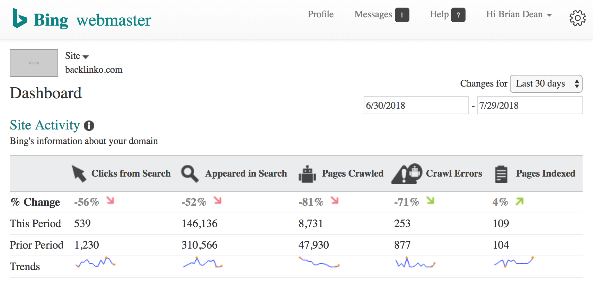Click the Bing logo icon
Screen dimensions: 593x286
(x=20, y=18)
